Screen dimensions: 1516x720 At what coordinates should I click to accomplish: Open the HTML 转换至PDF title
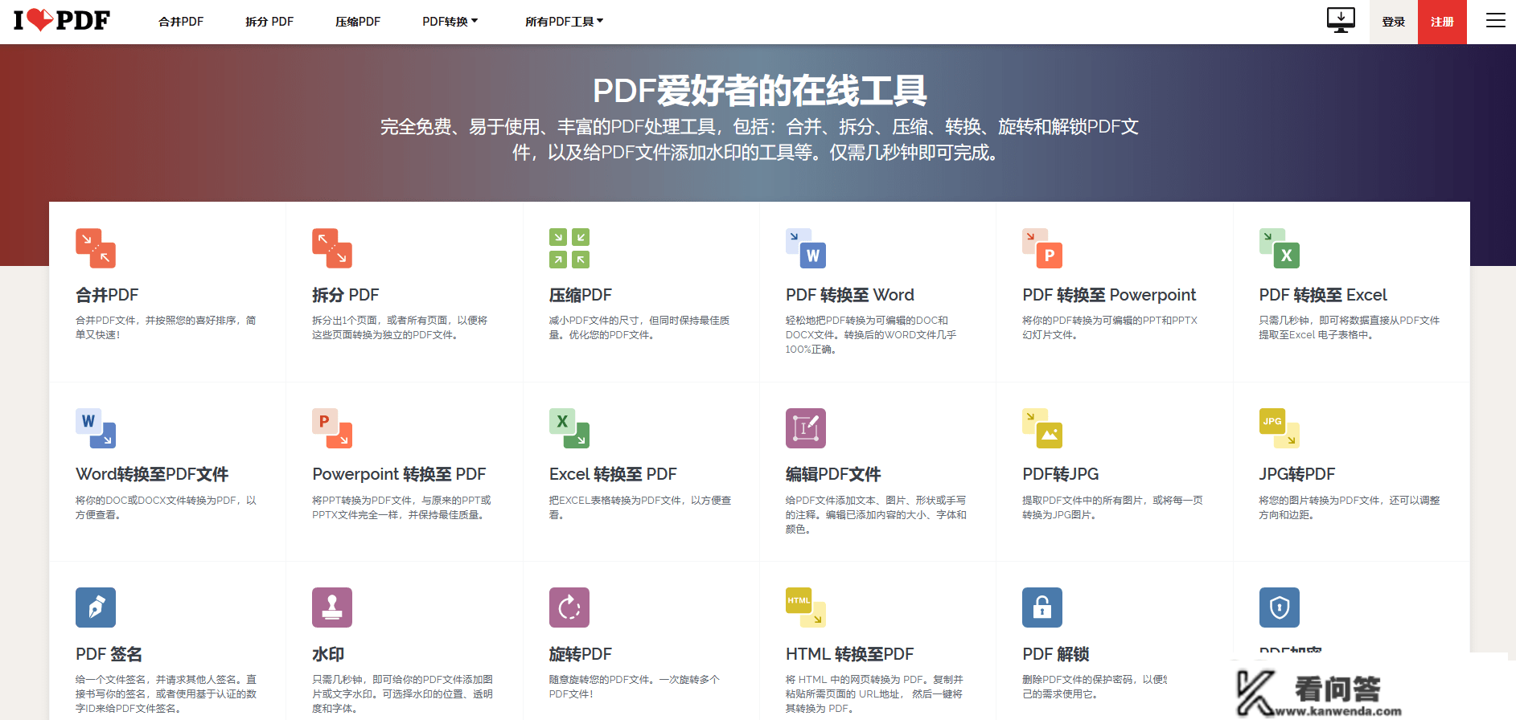click(x=850, y=654)
